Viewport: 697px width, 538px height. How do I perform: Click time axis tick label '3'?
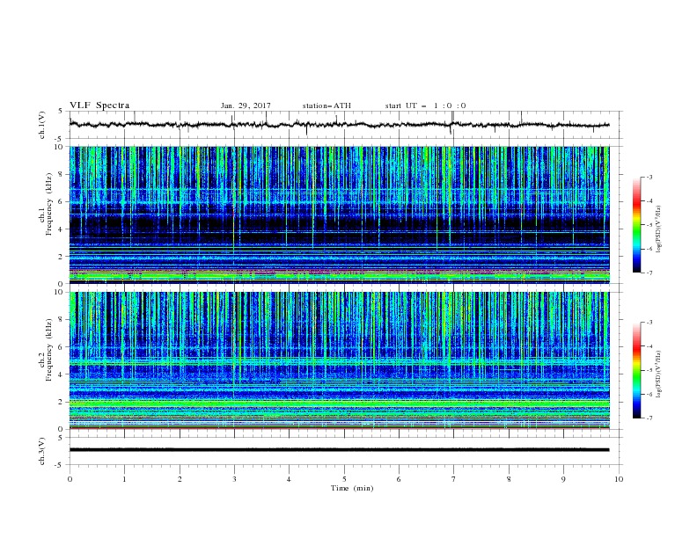(234, 479)
